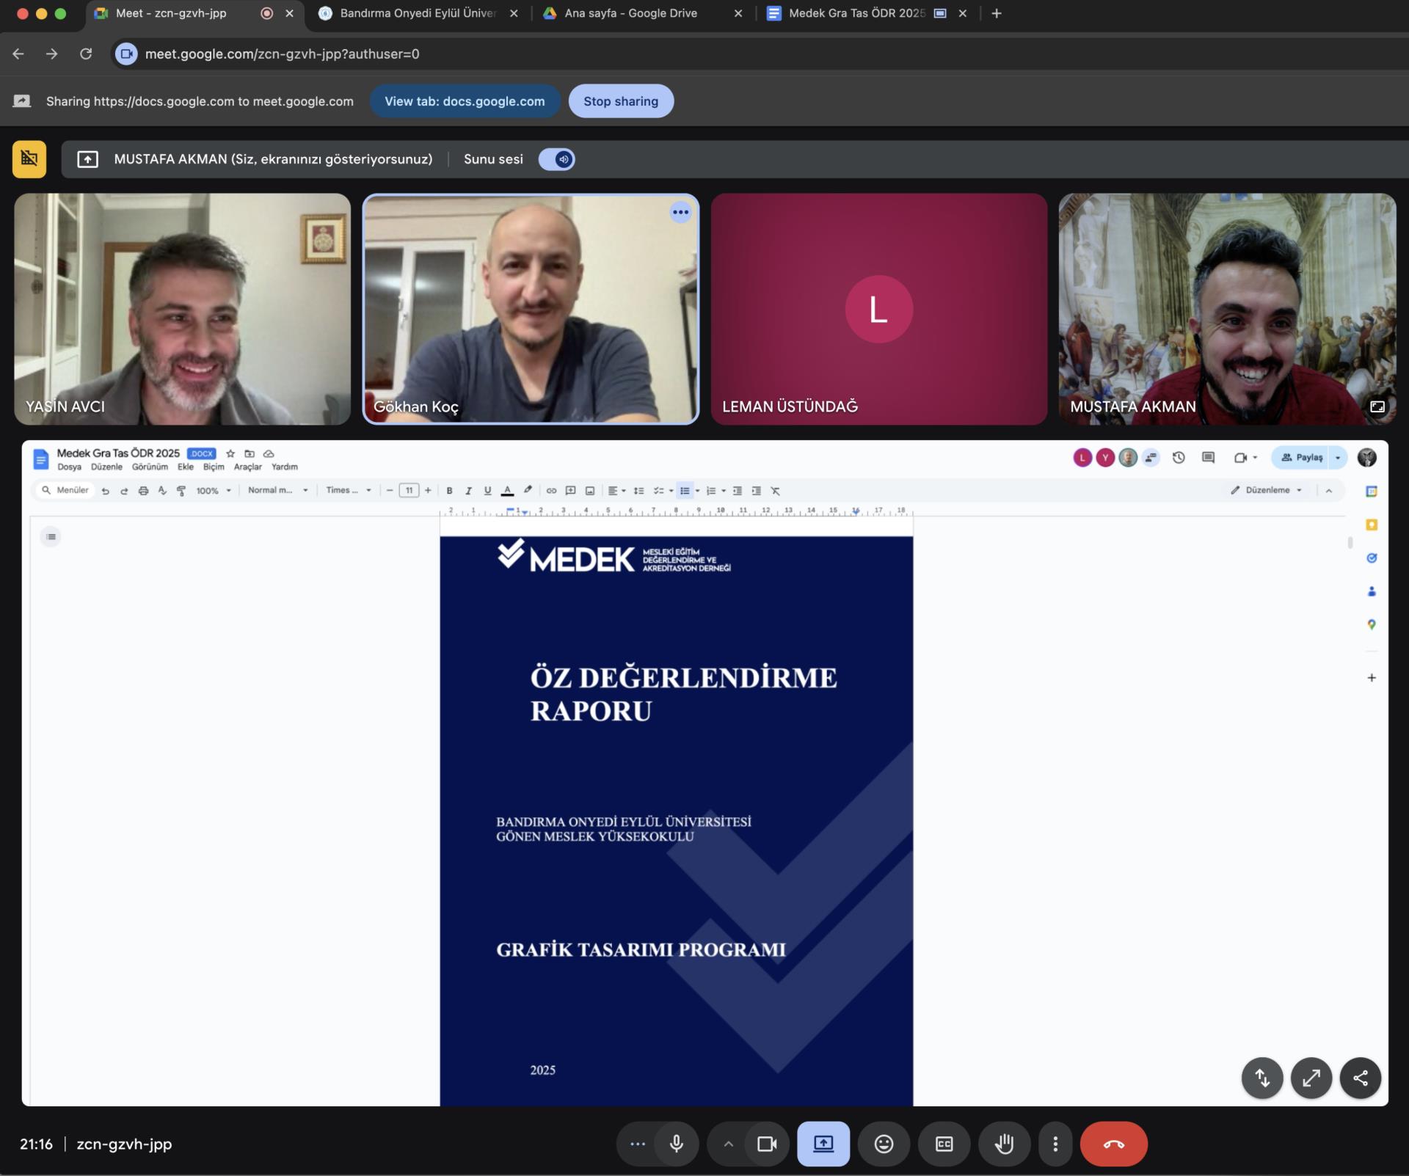Click the share icon on the presentation
The height and width of the screenshot is (1176, 1409).
click(x=1360, y=1078)
